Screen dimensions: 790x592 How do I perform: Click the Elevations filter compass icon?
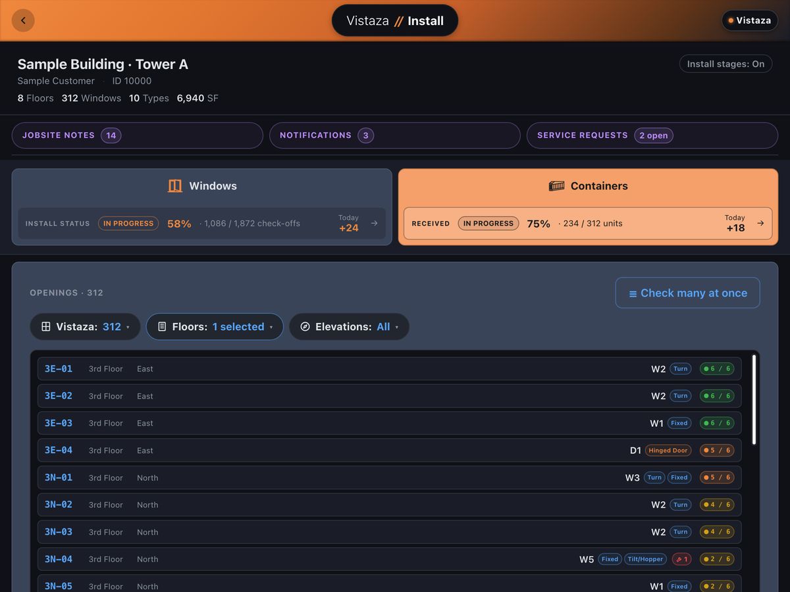305,327
